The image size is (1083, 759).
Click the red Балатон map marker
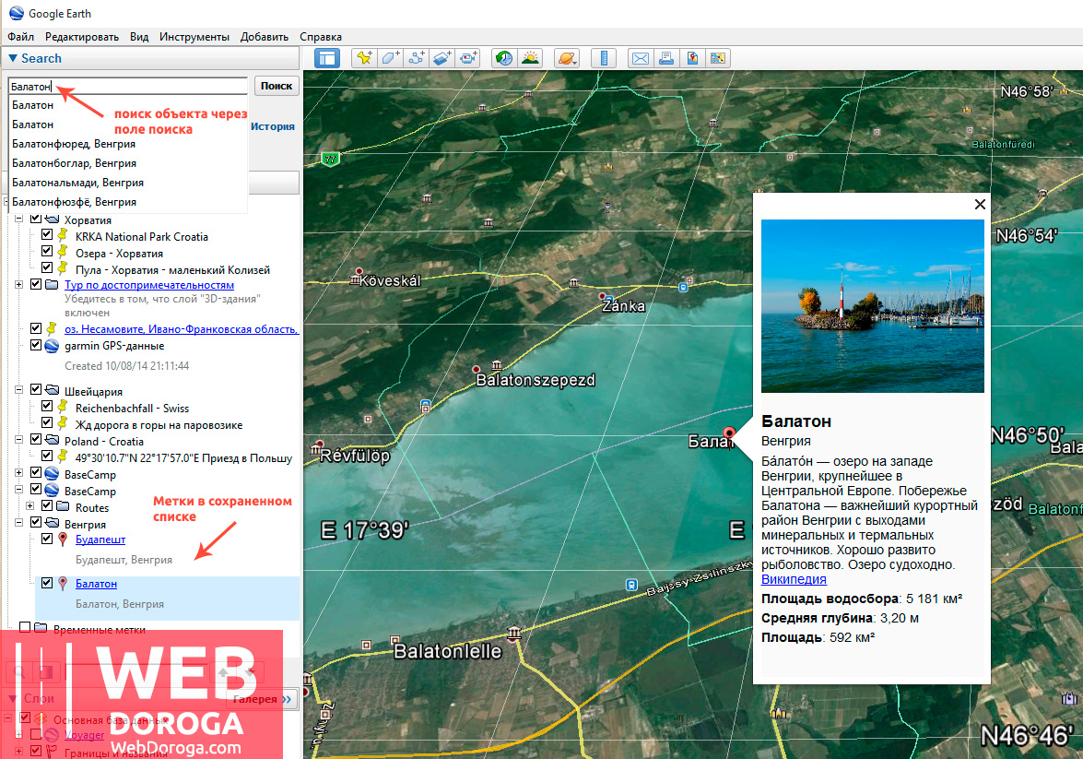coord(729,433)
